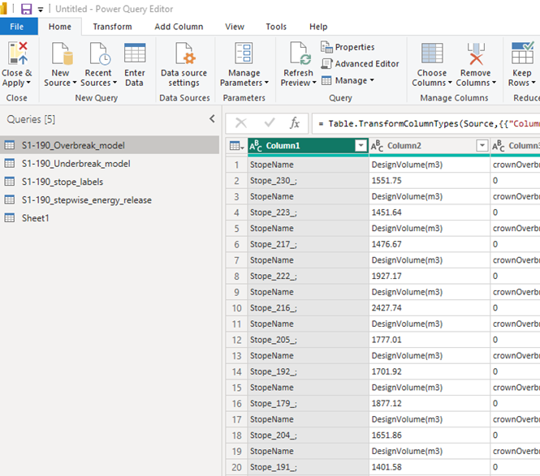Screen dimensions: 540x476
Task: Click cell Stope_223_;
Action: pos(308,212)
